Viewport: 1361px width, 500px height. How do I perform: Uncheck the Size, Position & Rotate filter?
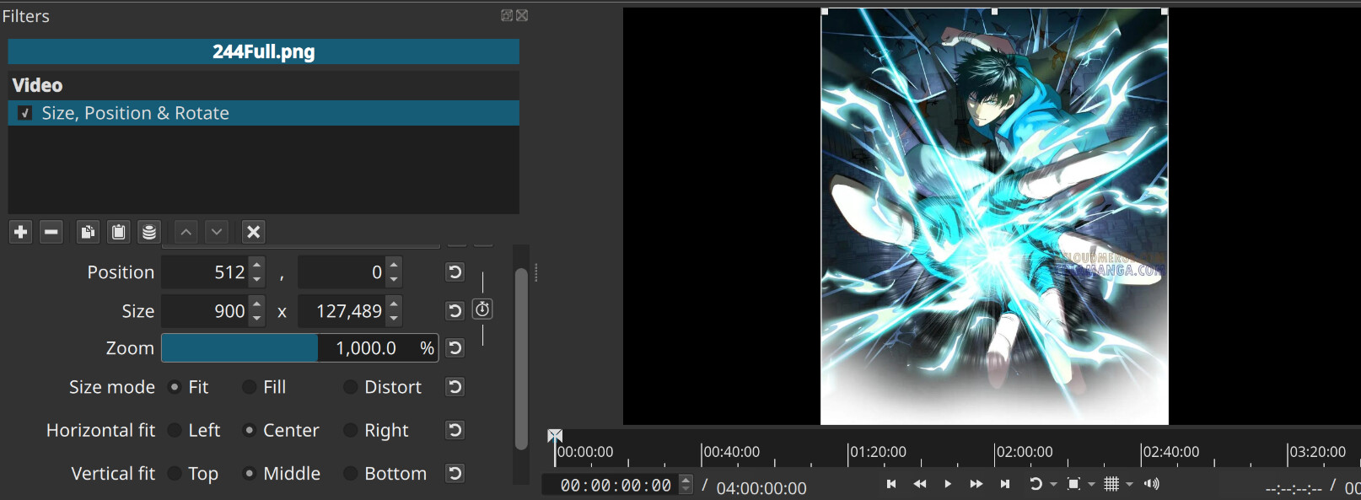point(25,113)
